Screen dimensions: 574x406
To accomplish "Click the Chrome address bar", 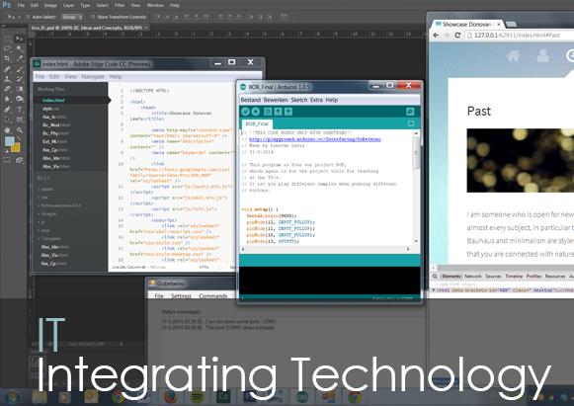I will pyautogui.click(x=519, y=36).
